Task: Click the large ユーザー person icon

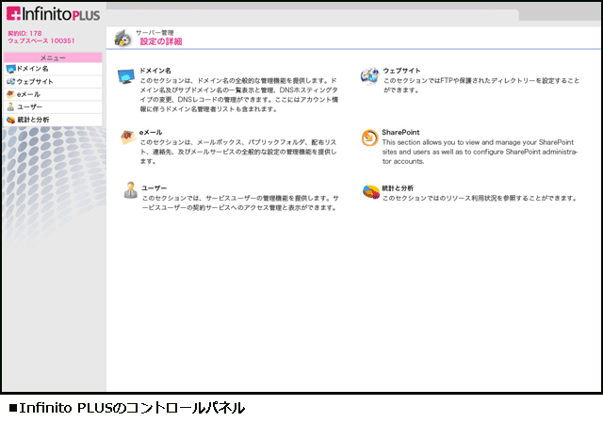Action: pyautogui.click(x=131, y=190)
